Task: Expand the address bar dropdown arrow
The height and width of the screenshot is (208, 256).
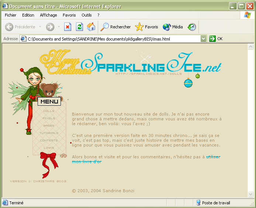Action: click(x=204, y=39)
